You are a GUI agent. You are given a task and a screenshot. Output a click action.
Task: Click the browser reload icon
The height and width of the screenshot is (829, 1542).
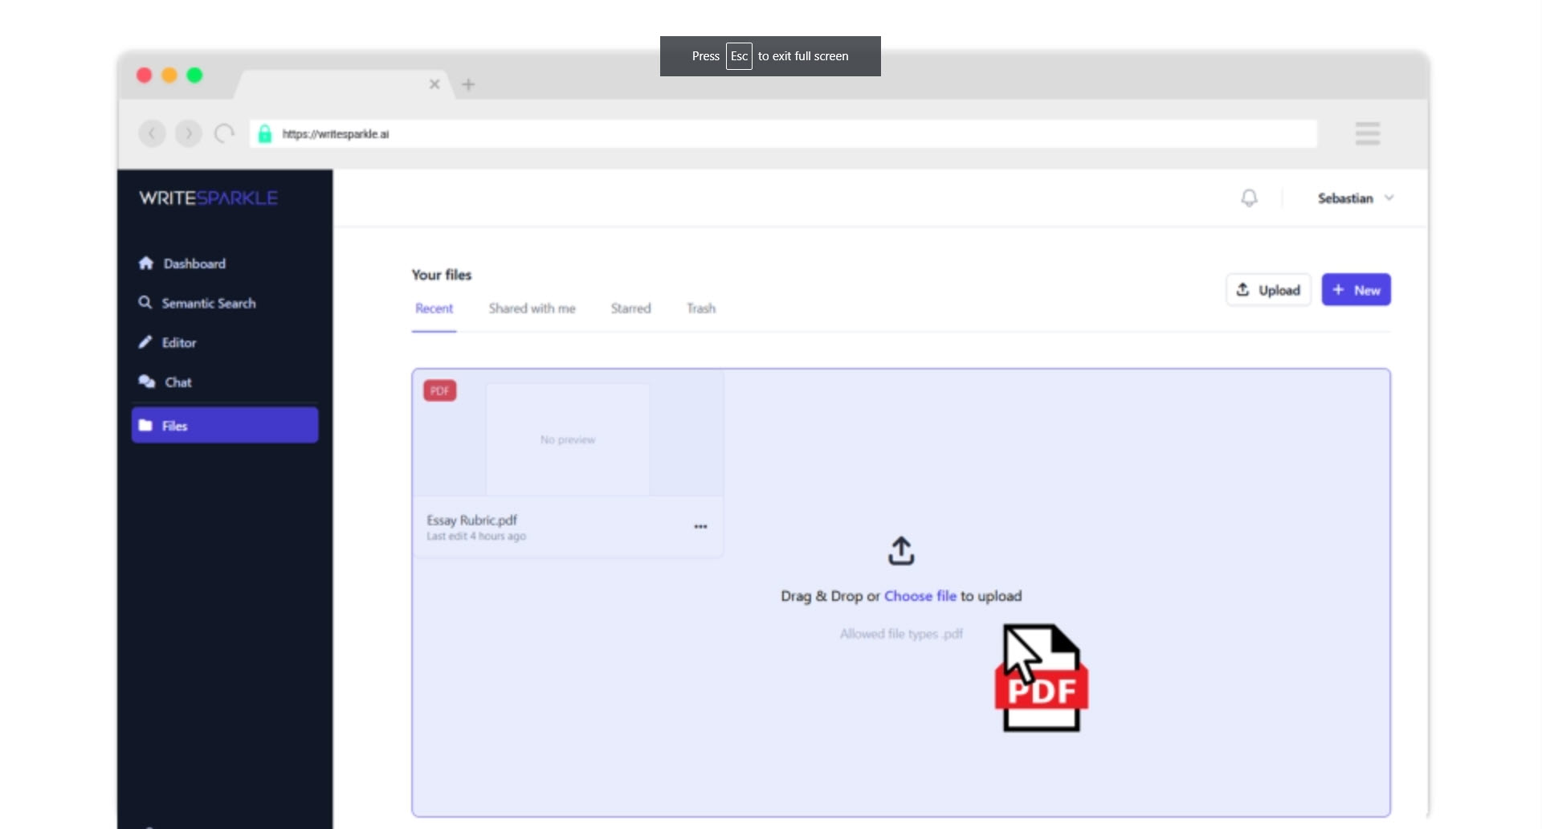224,133
